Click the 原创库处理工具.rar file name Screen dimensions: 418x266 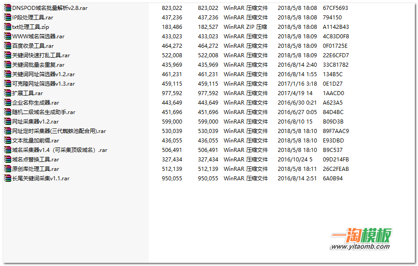[x=36, y=169]
